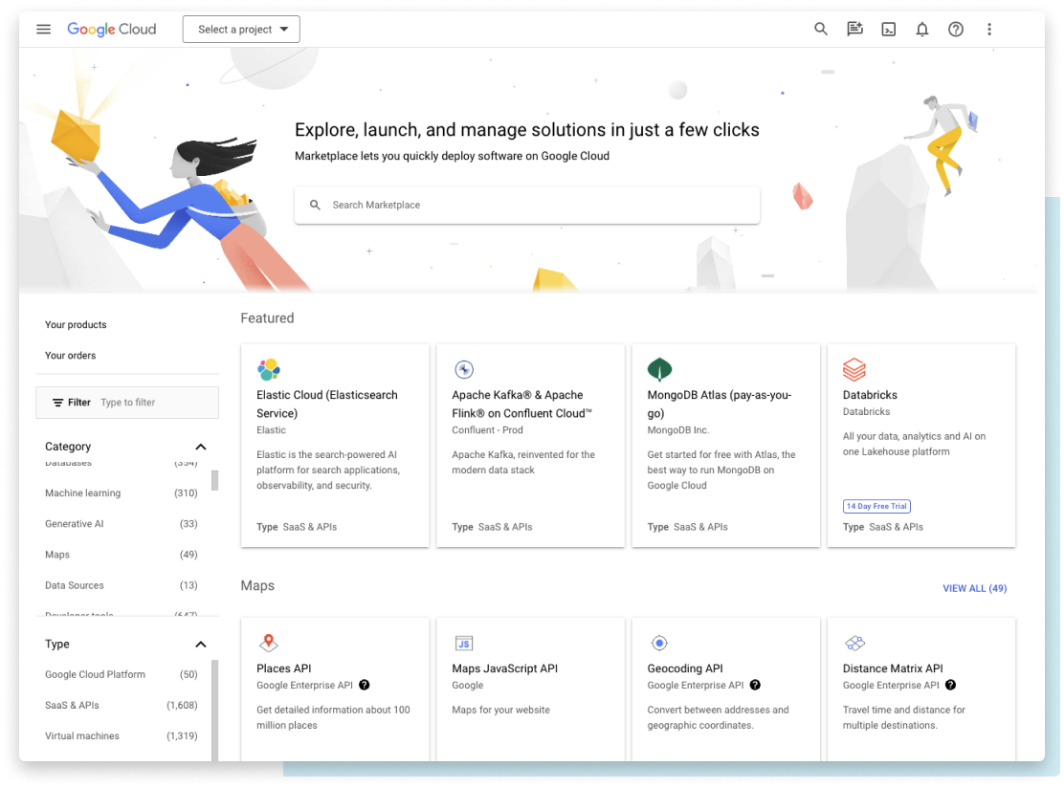Screen dimensions: 1064x788
Task: Click help icon beside Geocoding API Enterprise label
Action: coord(755,685)
